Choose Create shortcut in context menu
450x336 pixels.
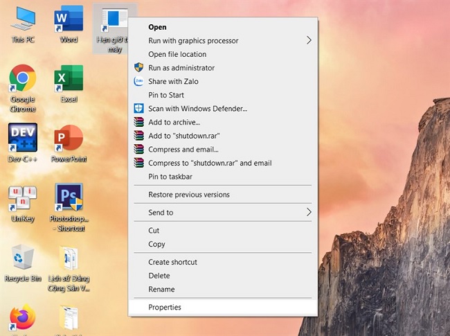coord(172,262)
